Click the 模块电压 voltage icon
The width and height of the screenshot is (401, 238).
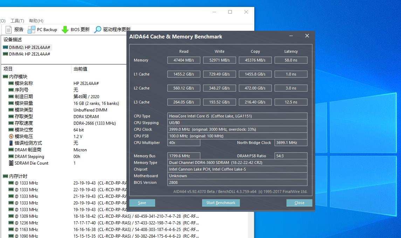click(11, 136)
